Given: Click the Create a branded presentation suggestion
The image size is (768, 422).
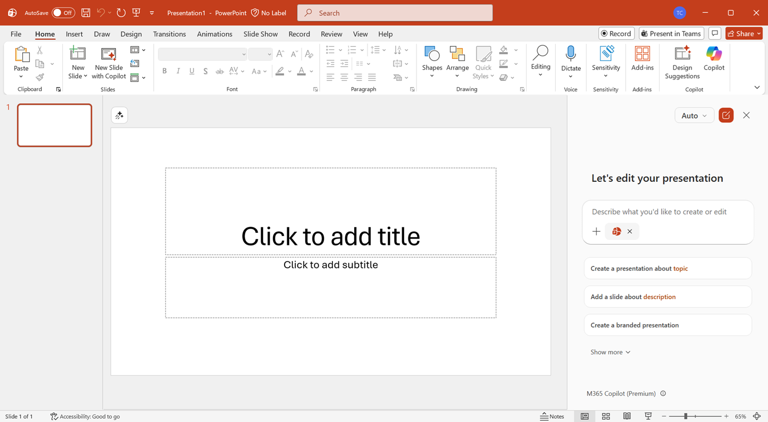Looking at the screenshot, I should [667, 325].
